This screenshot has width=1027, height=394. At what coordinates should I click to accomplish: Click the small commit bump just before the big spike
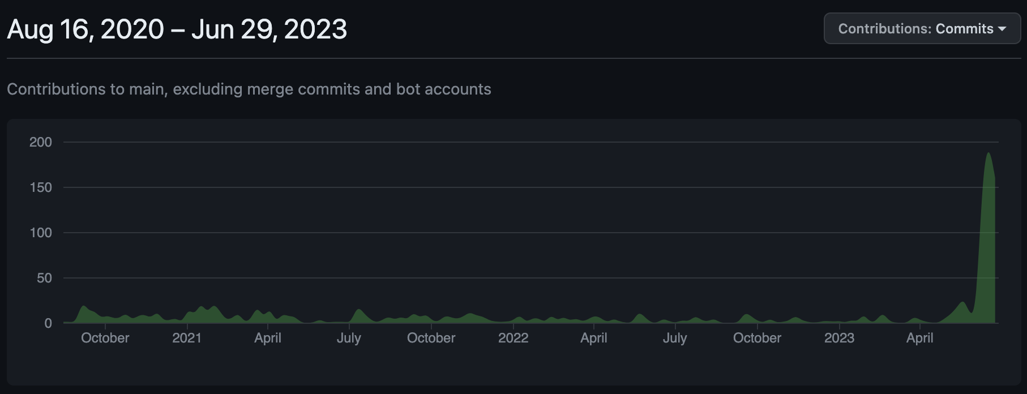point(962,310)
